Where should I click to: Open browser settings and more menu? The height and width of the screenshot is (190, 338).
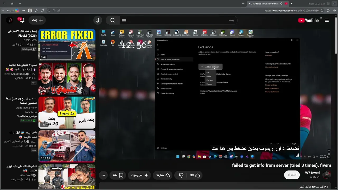pos(24,11)
